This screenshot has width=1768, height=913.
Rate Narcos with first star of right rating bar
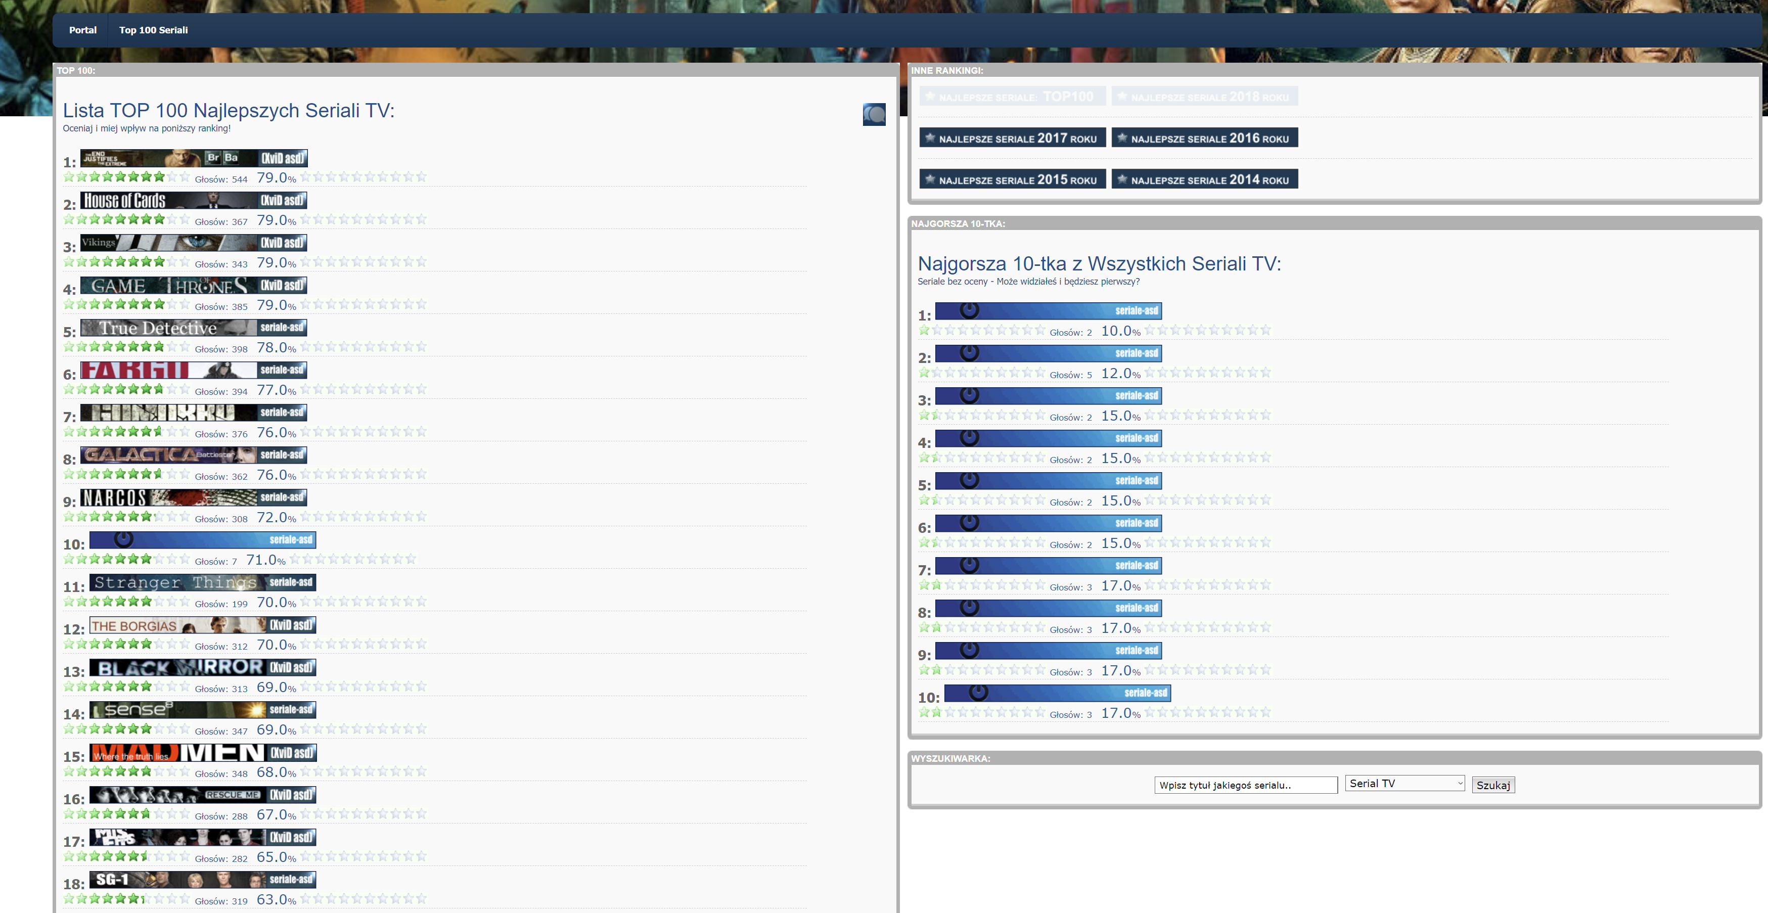pos(305,517)
